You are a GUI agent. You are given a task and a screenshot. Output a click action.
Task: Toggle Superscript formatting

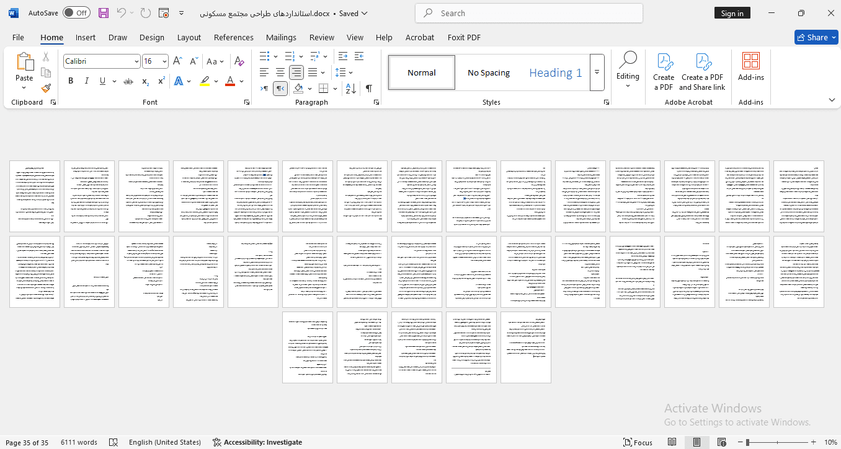pos(161,81)
